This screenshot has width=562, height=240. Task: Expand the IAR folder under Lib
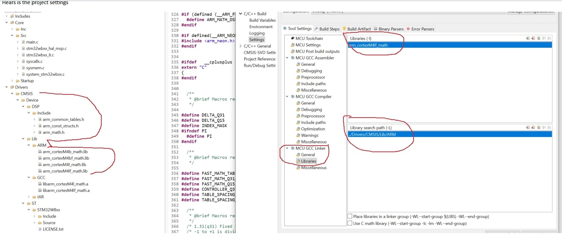tap(29, 197)
